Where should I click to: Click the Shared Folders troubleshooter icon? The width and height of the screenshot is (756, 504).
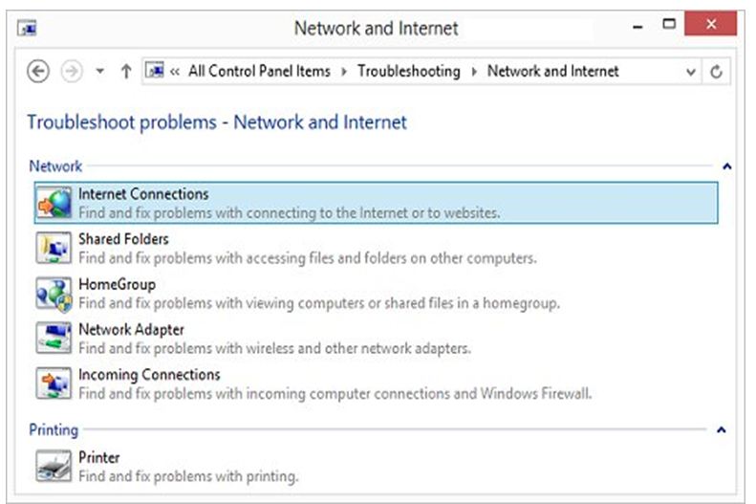54,249
